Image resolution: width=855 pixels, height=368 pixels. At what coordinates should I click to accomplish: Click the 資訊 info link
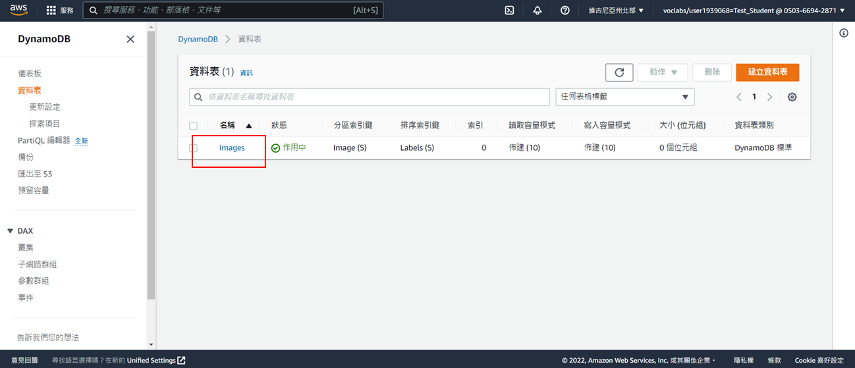[x=246, y=73]
